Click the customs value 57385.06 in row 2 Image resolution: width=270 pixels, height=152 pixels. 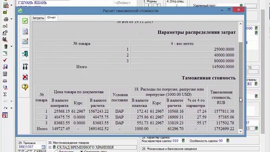[x=226, y=117]
